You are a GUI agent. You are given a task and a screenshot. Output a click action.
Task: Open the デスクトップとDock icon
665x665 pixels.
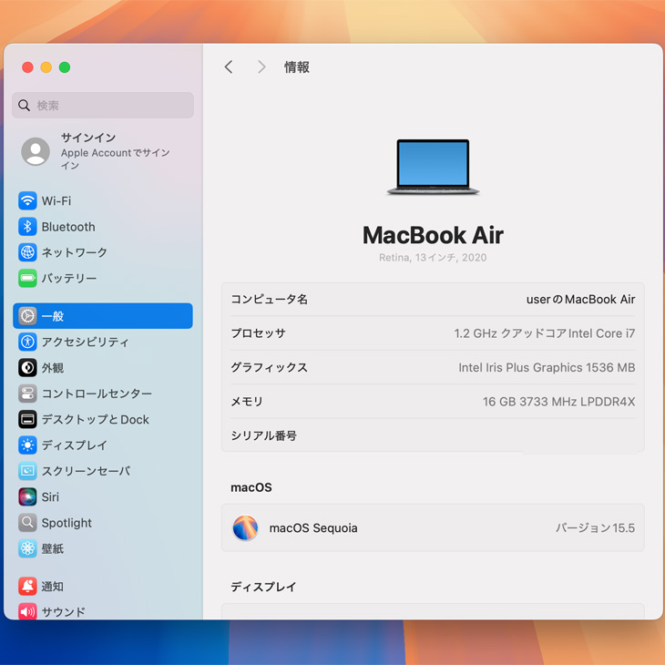(x=27, y=419)
